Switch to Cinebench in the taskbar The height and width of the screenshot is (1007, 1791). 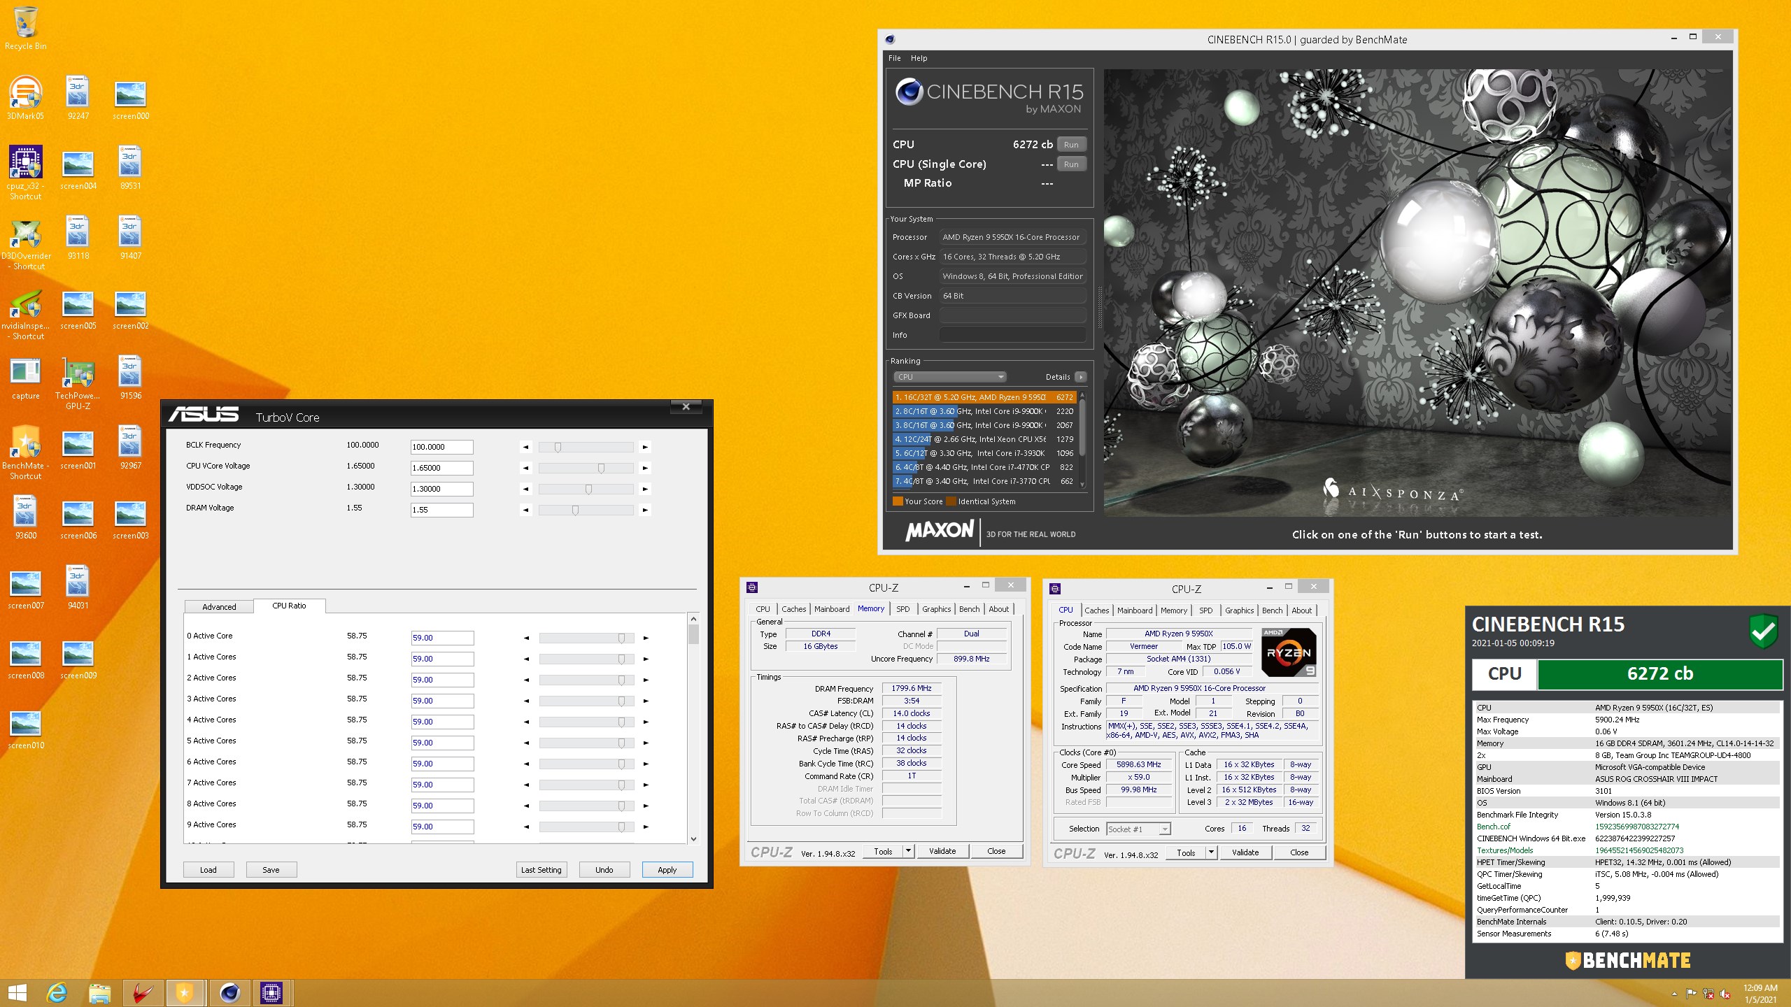(229, 993)
